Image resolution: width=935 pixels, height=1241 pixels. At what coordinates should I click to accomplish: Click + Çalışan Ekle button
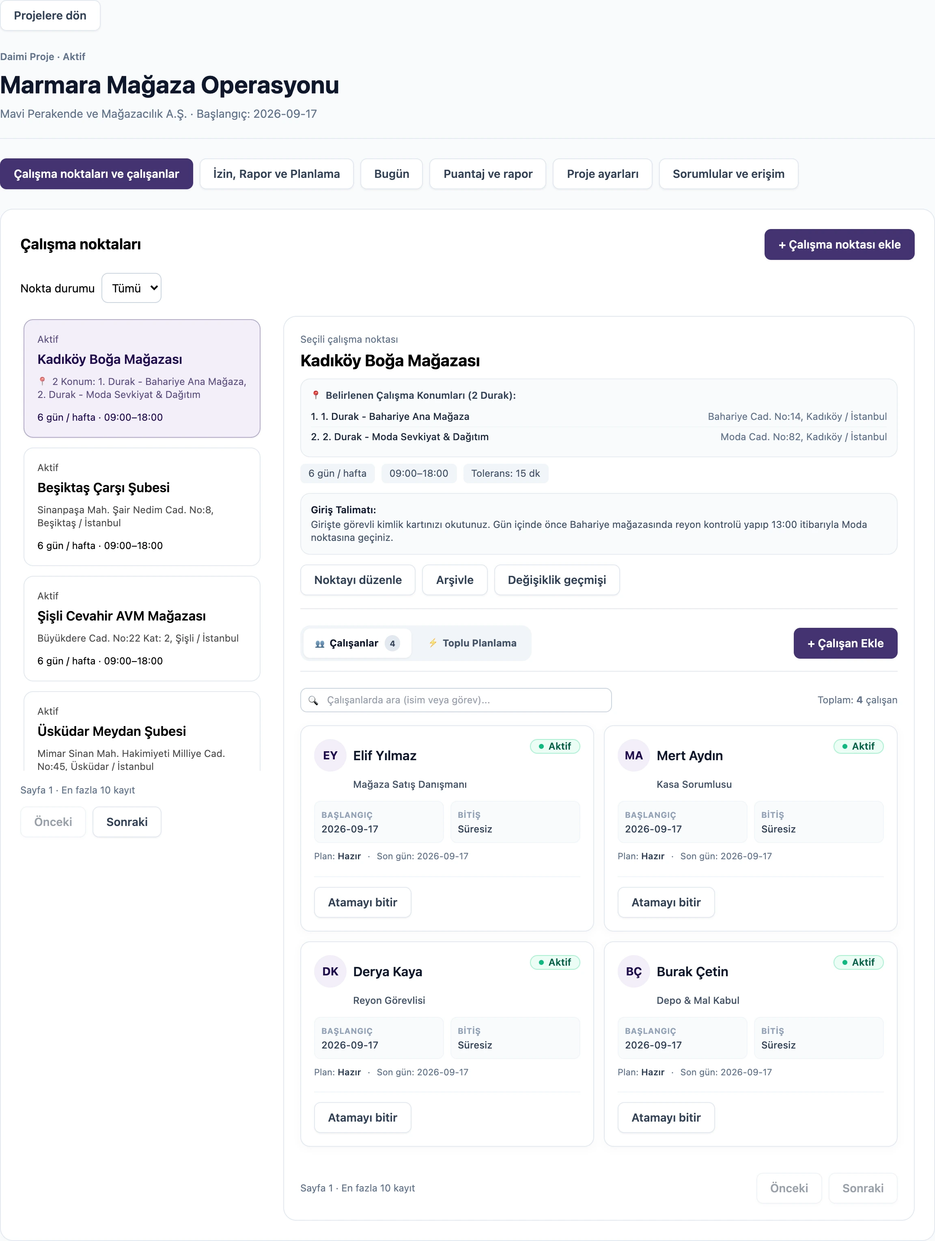pos(845,643)
